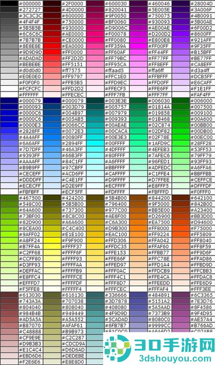Screen dimensions: 215x365
Task: Click the violet swatch for #8600FF
Action: (x=180, y=34)
